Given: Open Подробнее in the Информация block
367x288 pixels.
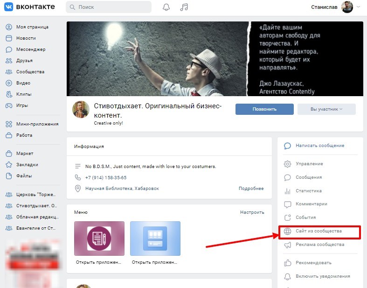Looking at the screenshot, I should click(x=251, y=189).
